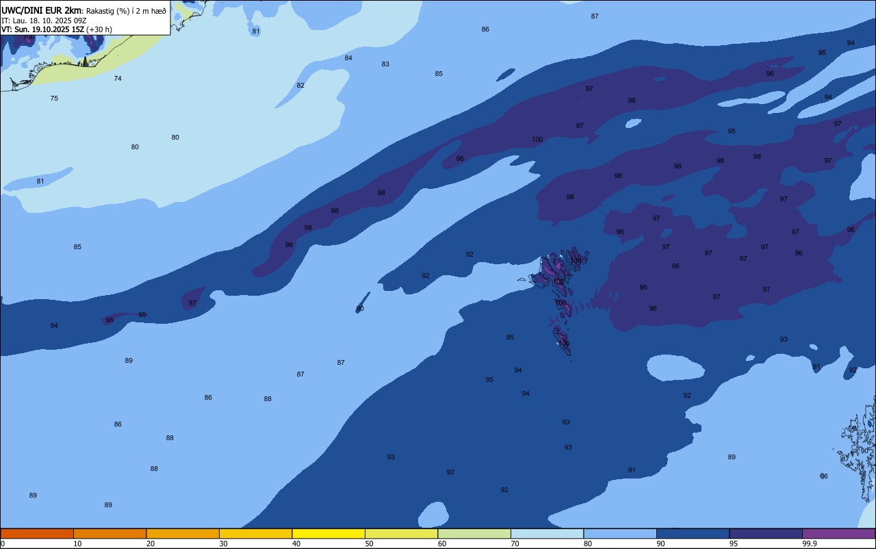Click the humidity value 82 on the map
Image resolution: width=876 pixels, height=549 pixels.
300,86
